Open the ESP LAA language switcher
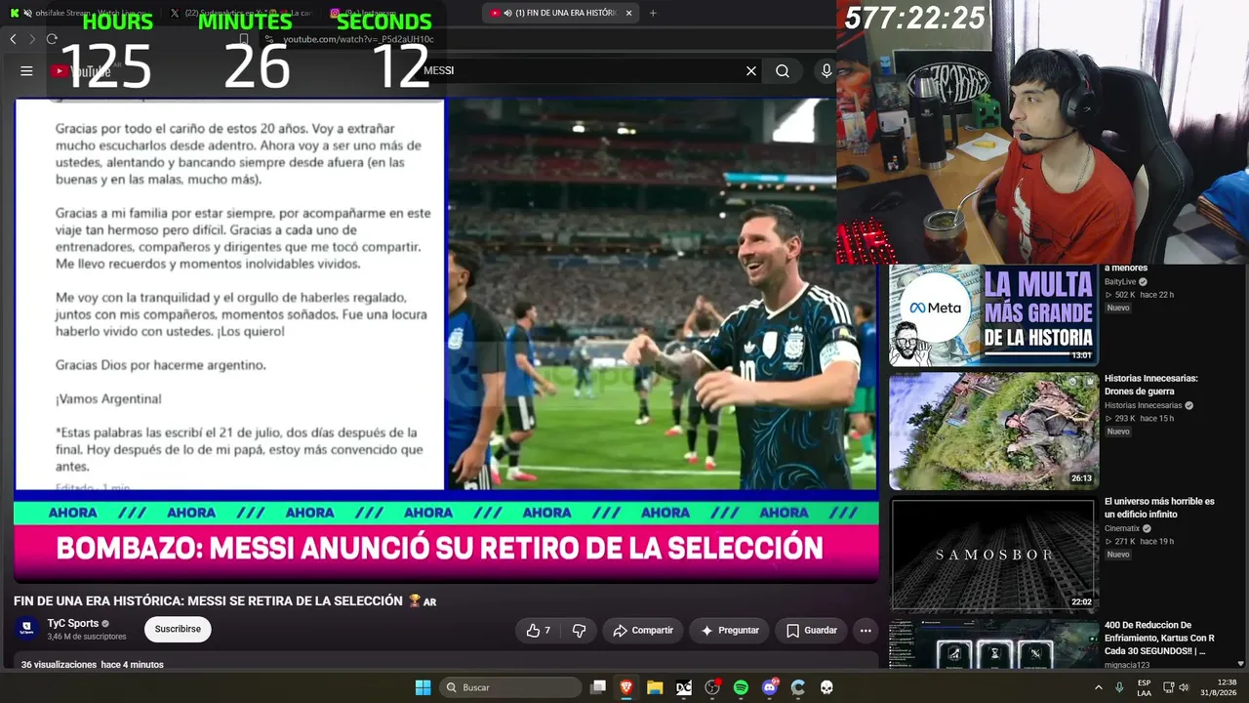Viewport: 1249px width, 703px height. [1144, 687]
